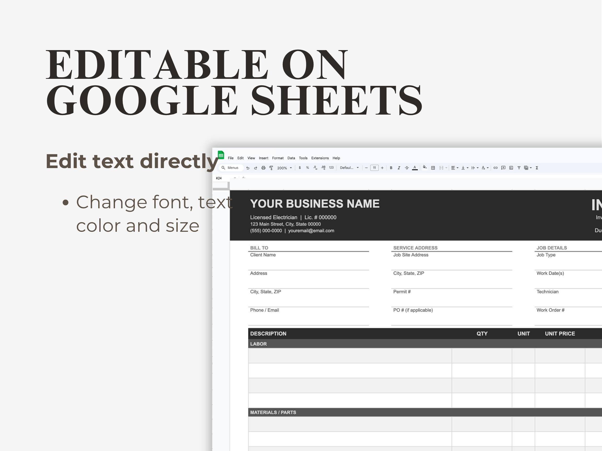Increase decimal places

323,168
